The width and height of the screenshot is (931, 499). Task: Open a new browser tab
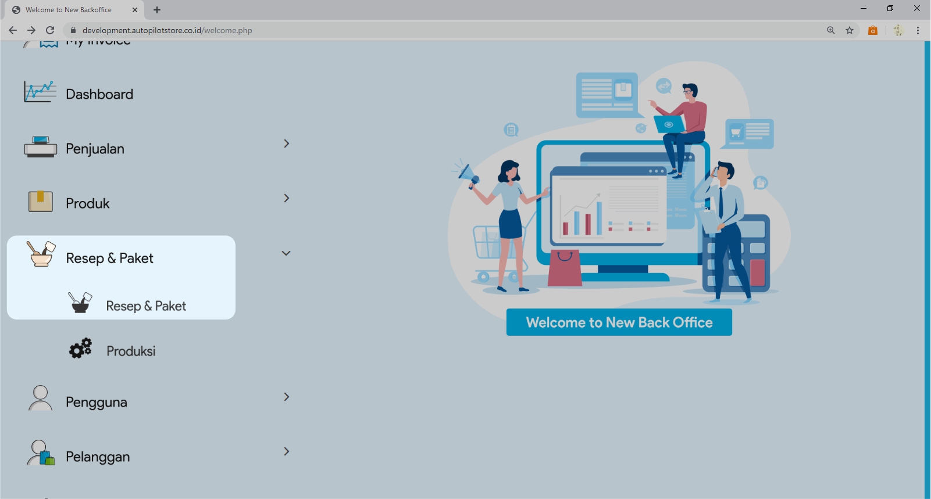157,10
